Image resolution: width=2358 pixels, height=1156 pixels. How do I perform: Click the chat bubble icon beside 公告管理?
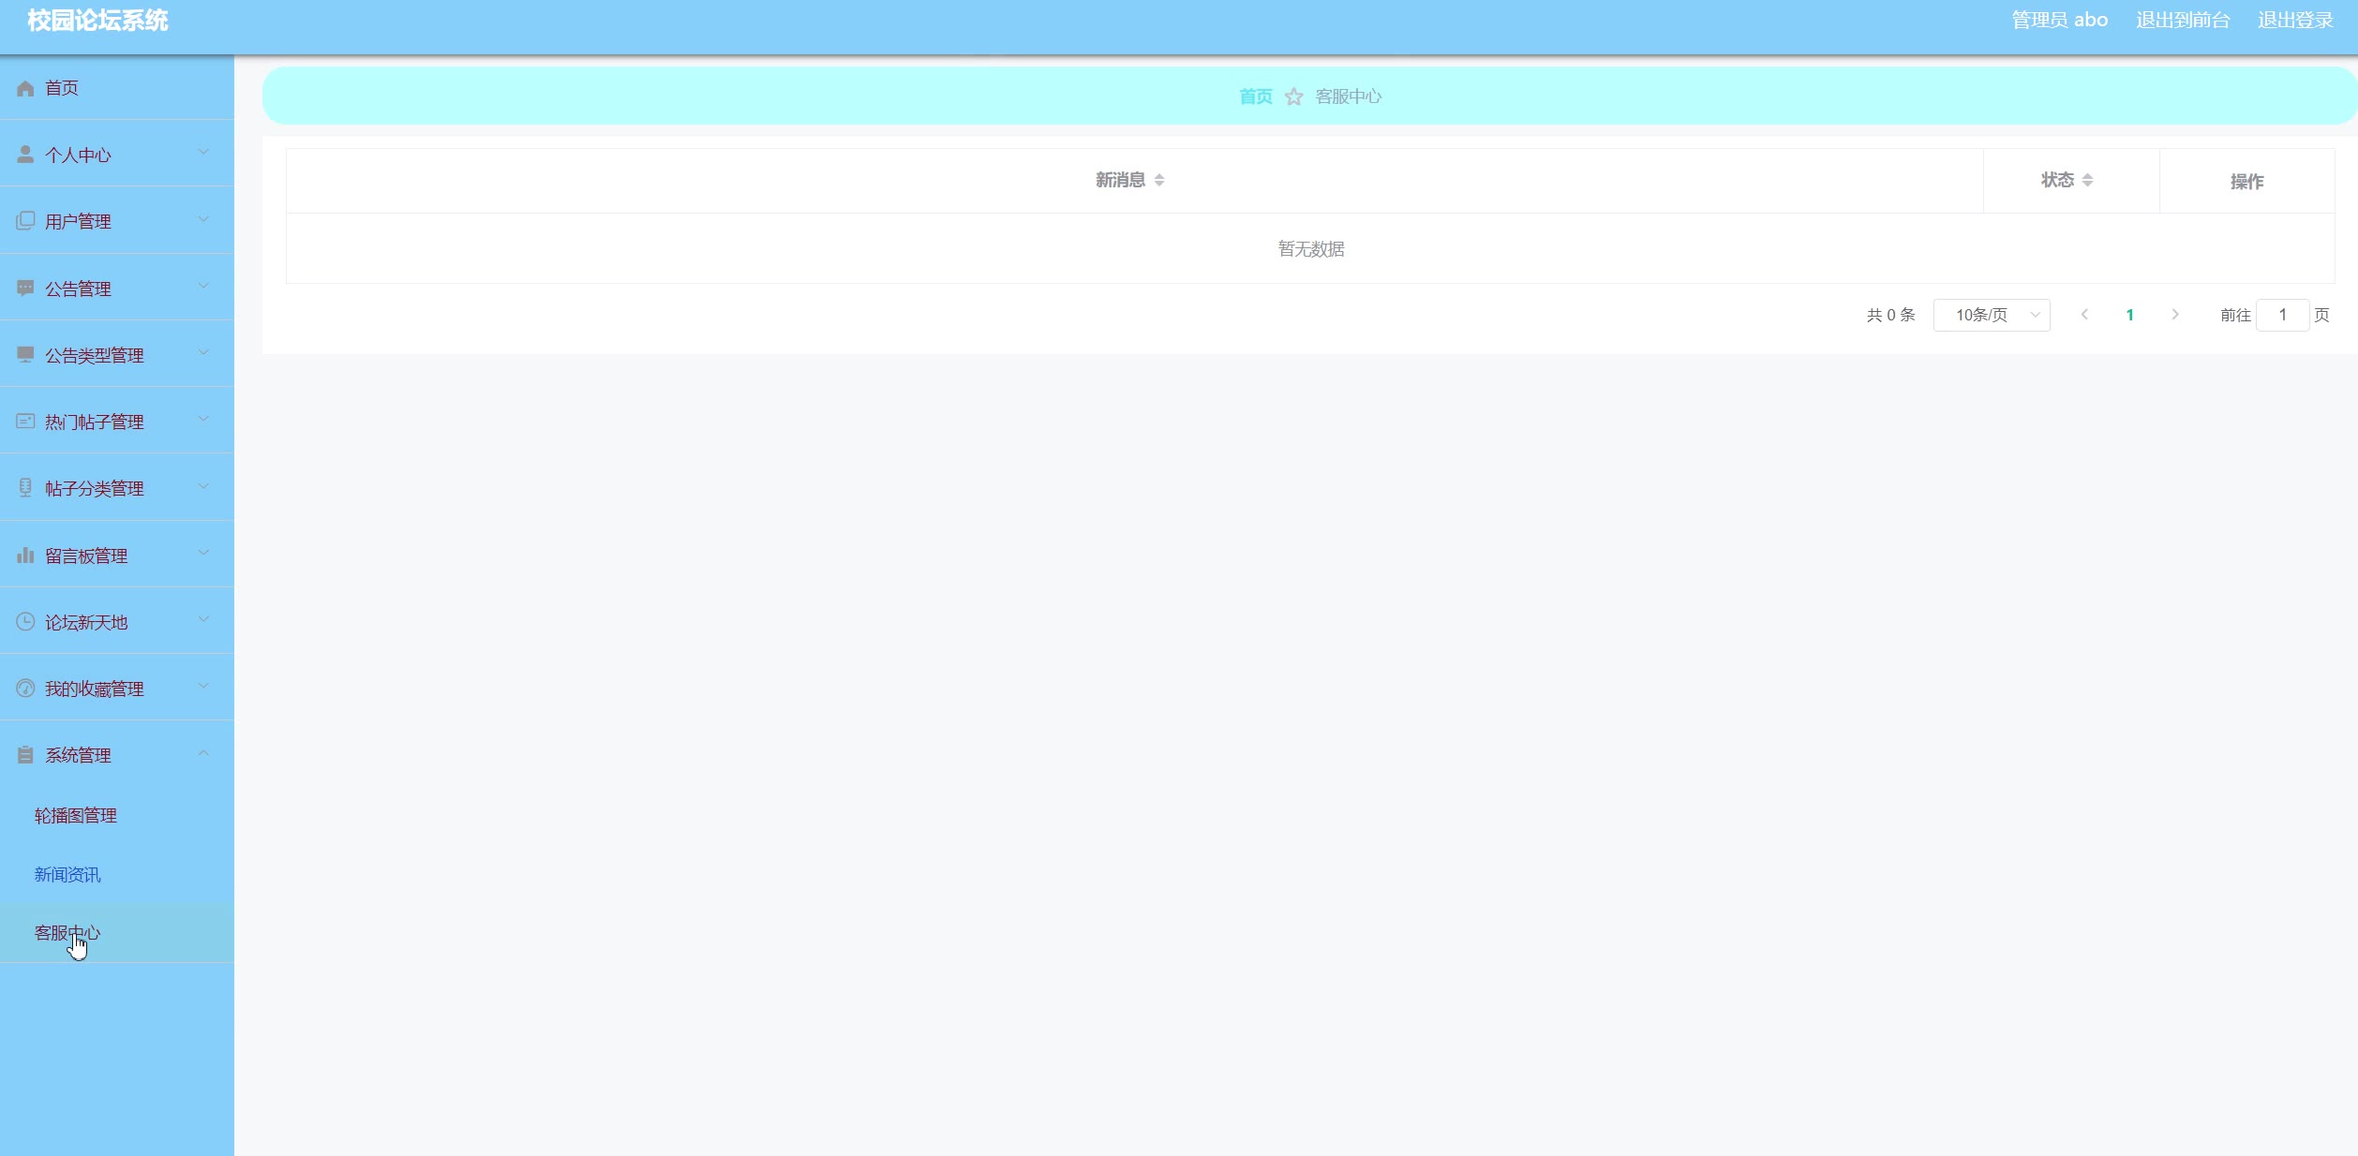[x=25, y=289]
